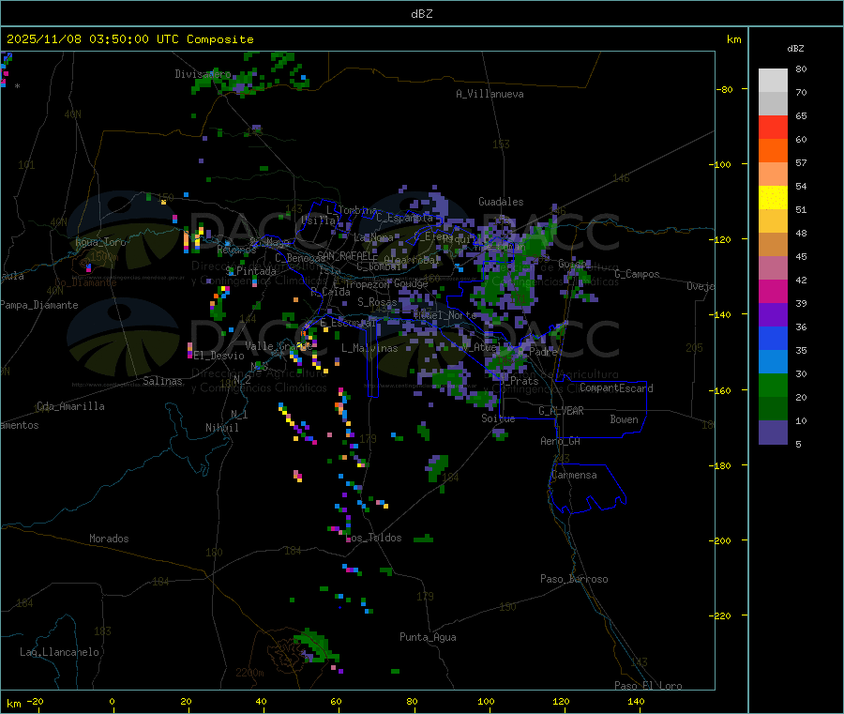This screenshot has width=844, height=714.
Task: Click the Divisadero map label
Action: (x=203, y=74)
